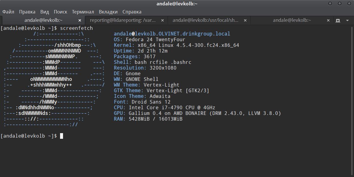Screen dimensions: 354x177
Task: Click the rightmost window control circle
Action: pyautogui.click(x=349, y=4)
